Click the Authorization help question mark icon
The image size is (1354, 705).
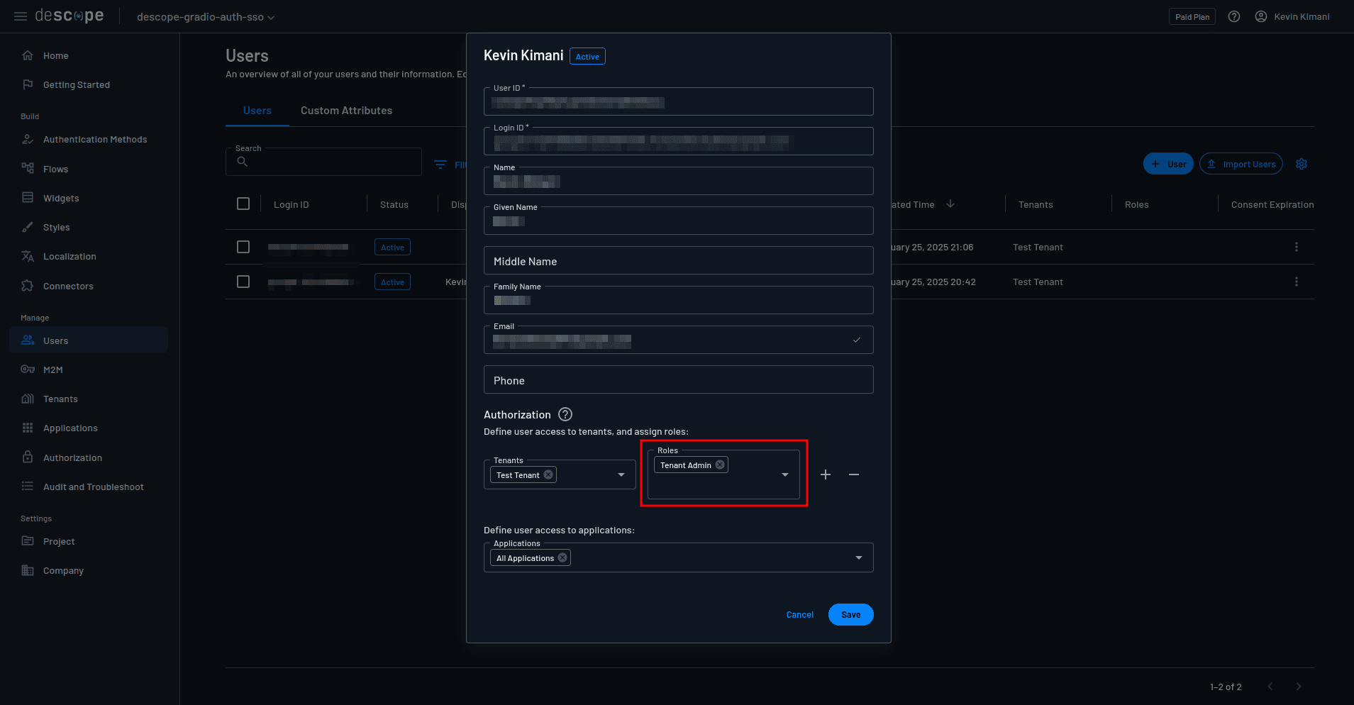point(565,414)
